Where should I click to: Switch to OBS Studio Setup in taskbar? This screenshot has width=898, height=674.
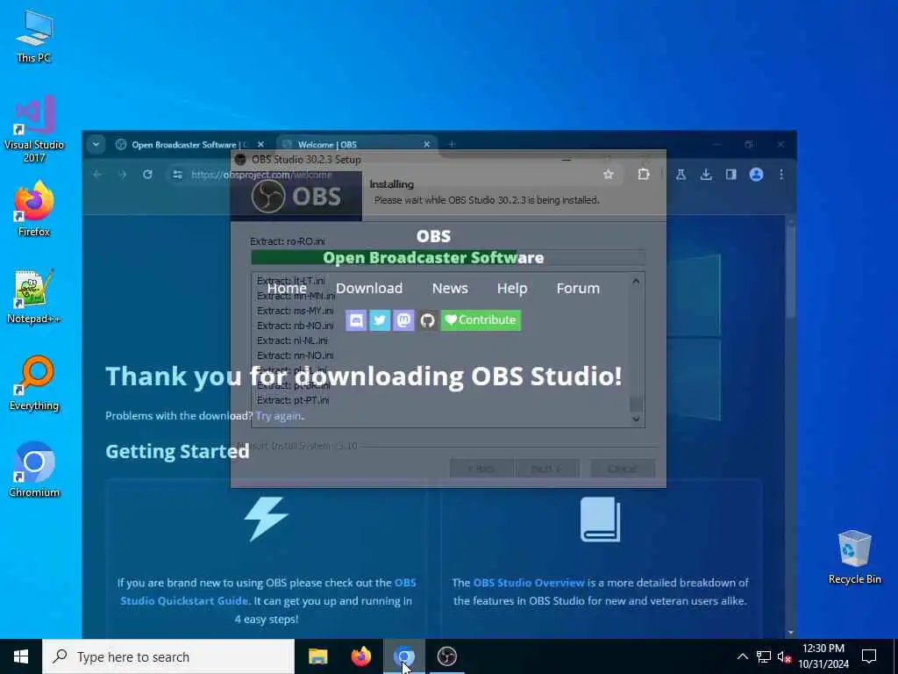pos(446,656)
